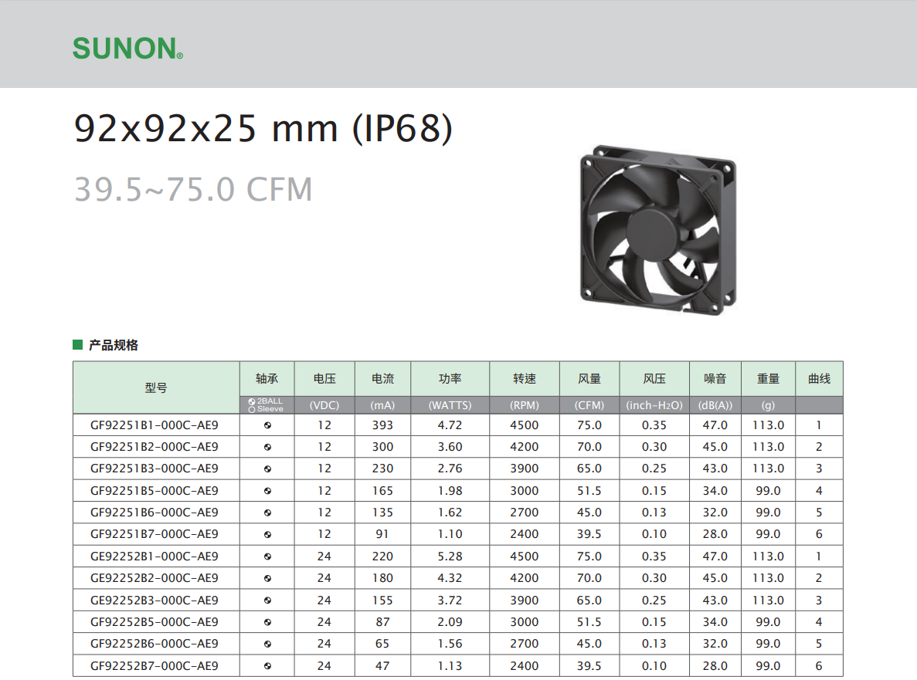
Task: Click the 2BALL bearing legend icon
Action: click(x=252, y=401)
